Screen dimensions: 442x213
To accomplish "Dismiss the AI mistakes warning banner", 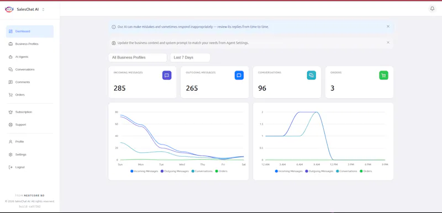I will (x=388, y=26).
